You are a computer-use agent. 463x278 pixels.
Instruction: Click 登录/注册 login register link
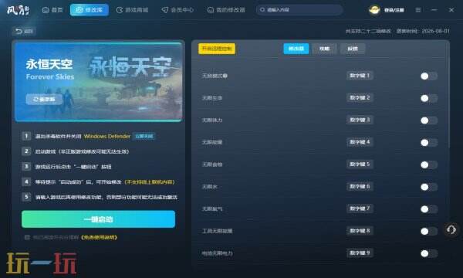394,10
